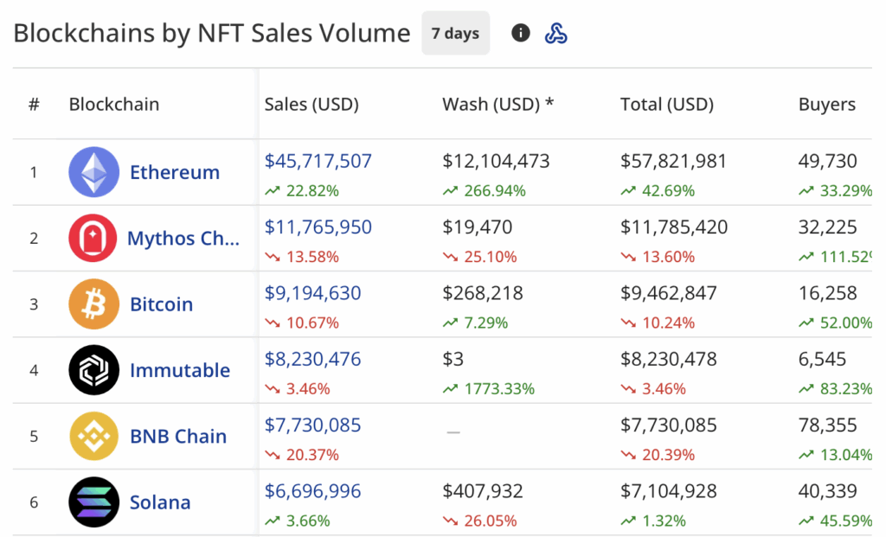The width and height of the screenshot is (886, 537).
Task: Open the 7 days time period selector
Action: 455,34
